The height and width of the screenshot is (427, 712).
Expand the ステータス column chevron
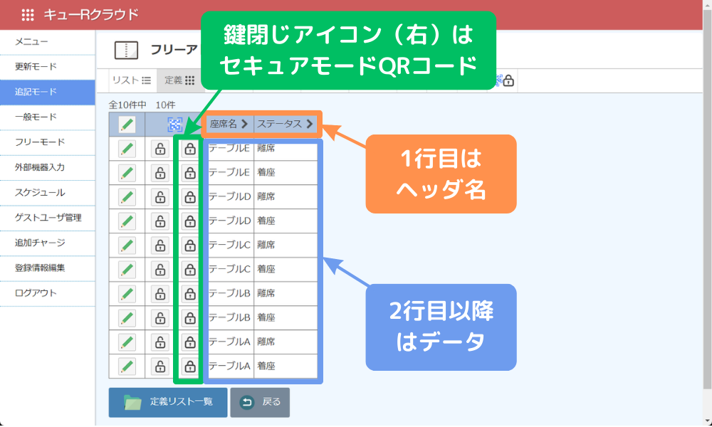(x=310, y=124)
